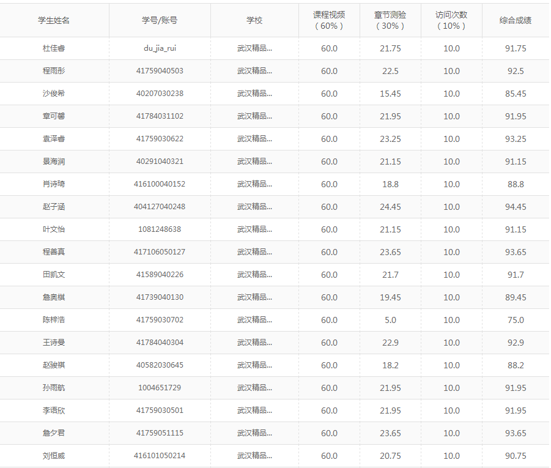Click the 访问次数 (10%) column header

pos(451,20)
